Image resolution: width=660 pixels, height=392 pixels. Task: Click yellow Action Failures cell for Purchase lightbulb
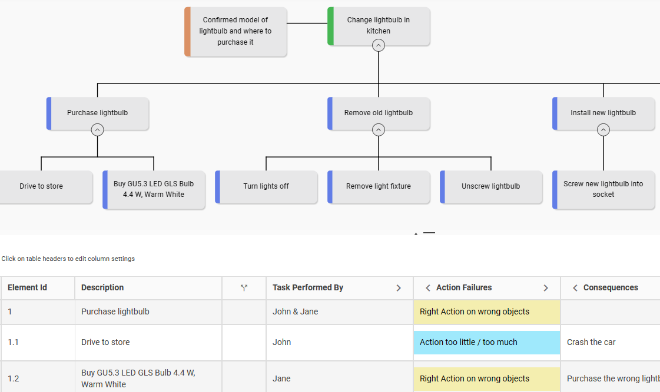coord(486,312)
